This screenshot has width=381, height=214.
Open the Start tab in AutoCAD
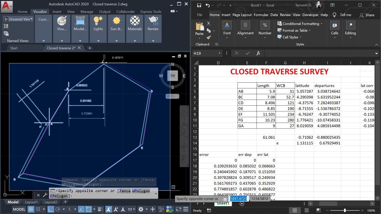(14, 48)
